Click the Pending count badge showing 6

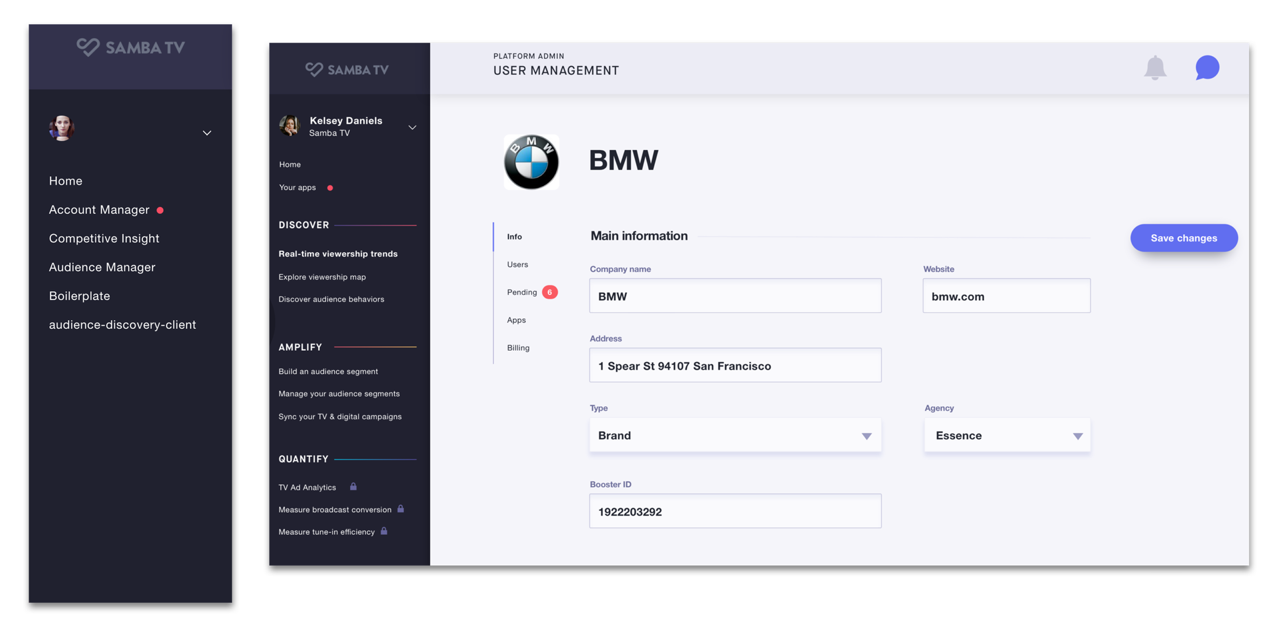[x=550, y=292]
